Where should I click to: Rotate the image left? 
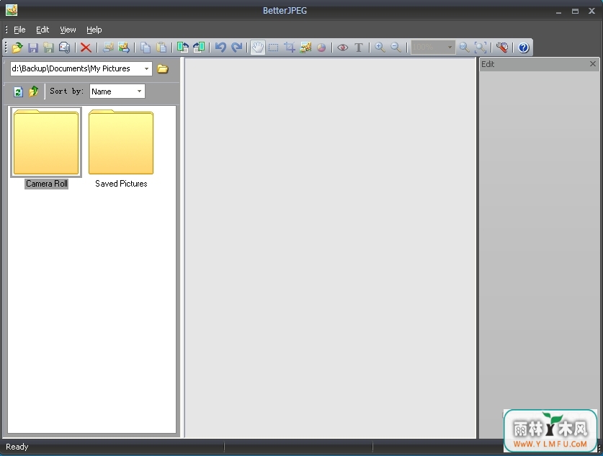(x=183, y=48)
